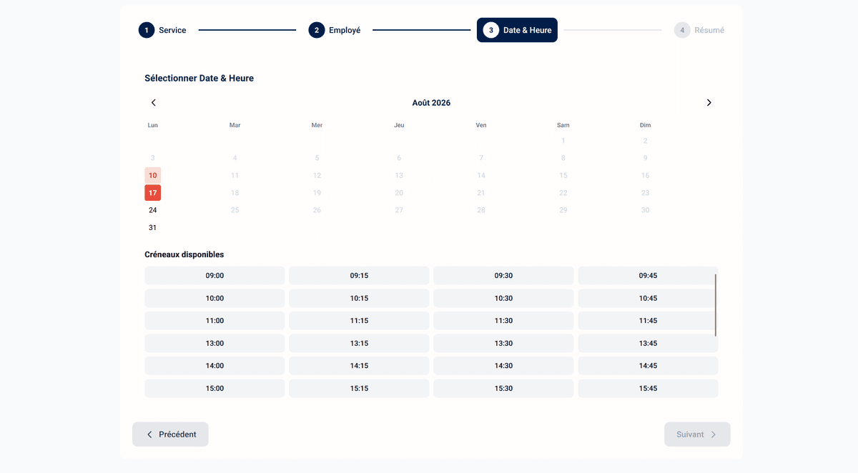The height and width of the screenshot is (473, 858).
Task: Click the Précédent button
Action: coord(170,434)
